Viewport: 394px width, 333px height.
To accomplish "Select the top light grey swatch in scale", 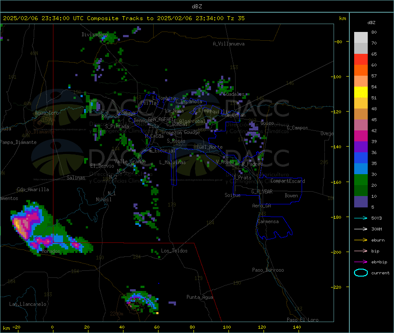I will pos(361,38).
